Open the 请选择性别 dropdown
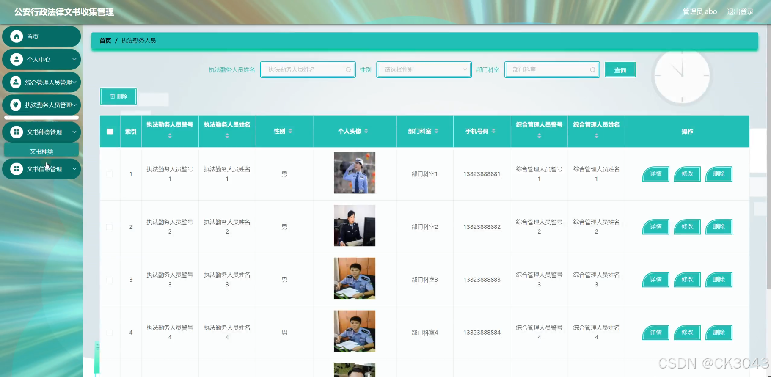 coord(424,69)
